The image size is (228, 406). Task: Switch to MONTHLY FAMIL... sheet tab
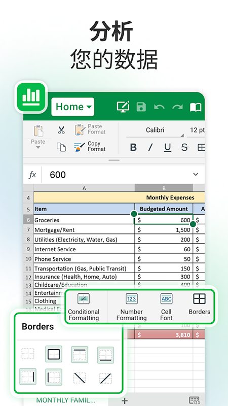click(x=66, y=400)
